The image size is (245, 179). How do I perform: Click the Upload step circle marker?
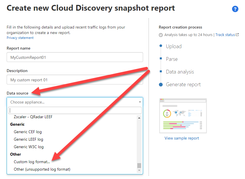click(x=161, y=46)
